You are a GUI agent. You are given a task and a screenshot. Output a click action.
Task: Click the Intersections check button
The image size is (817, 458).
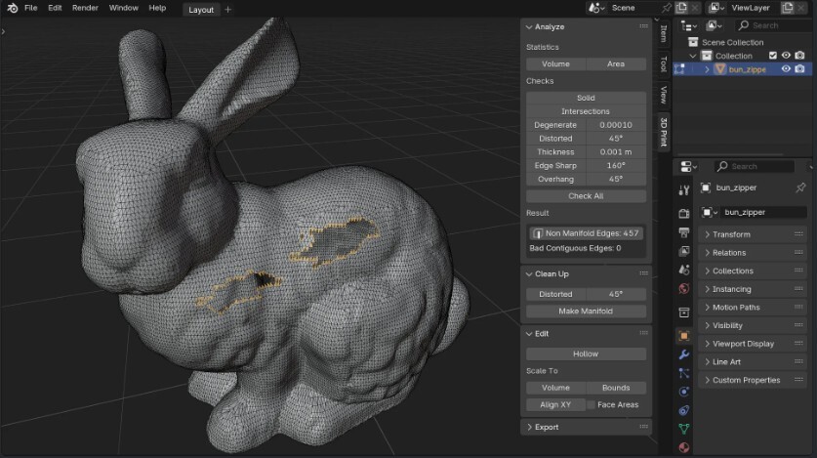586,111
